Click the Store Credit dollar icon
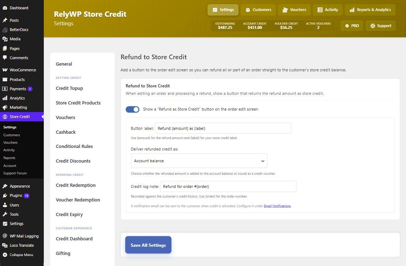This screenshot has width=406, height=266. pyautogui.click(x=5, y=117)
